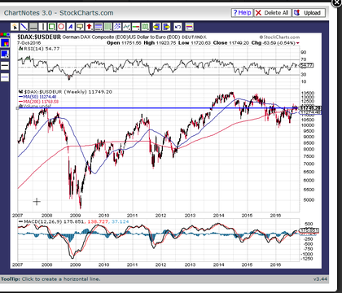Screen dimensions: 342x293
Task: Open the Help button
Action: (242, 13)
